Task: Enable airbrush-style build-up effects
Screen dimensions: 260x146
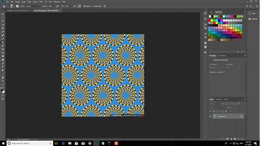Action: [x=74, y=6]
